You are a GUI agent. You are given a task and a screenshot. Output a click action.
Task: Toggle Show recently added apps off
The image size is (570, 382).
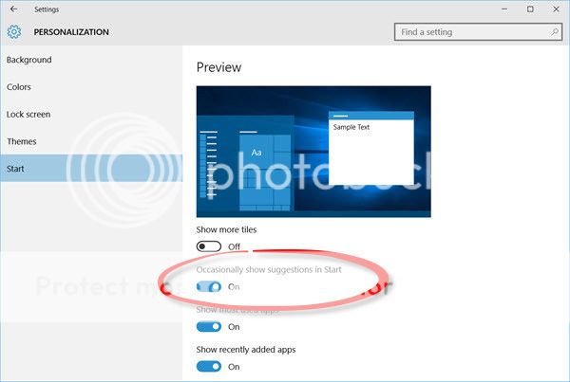pos(209,366)
